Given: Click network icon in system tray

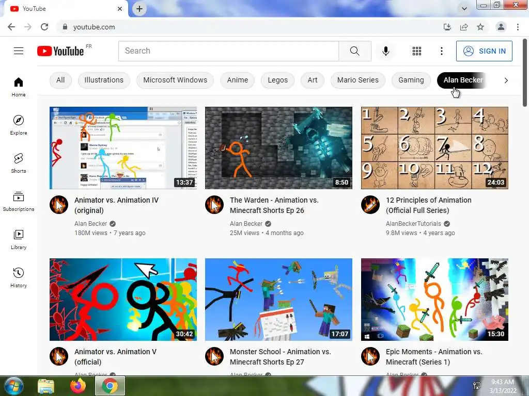Looking at the screenshot, I should click(477, 386).
